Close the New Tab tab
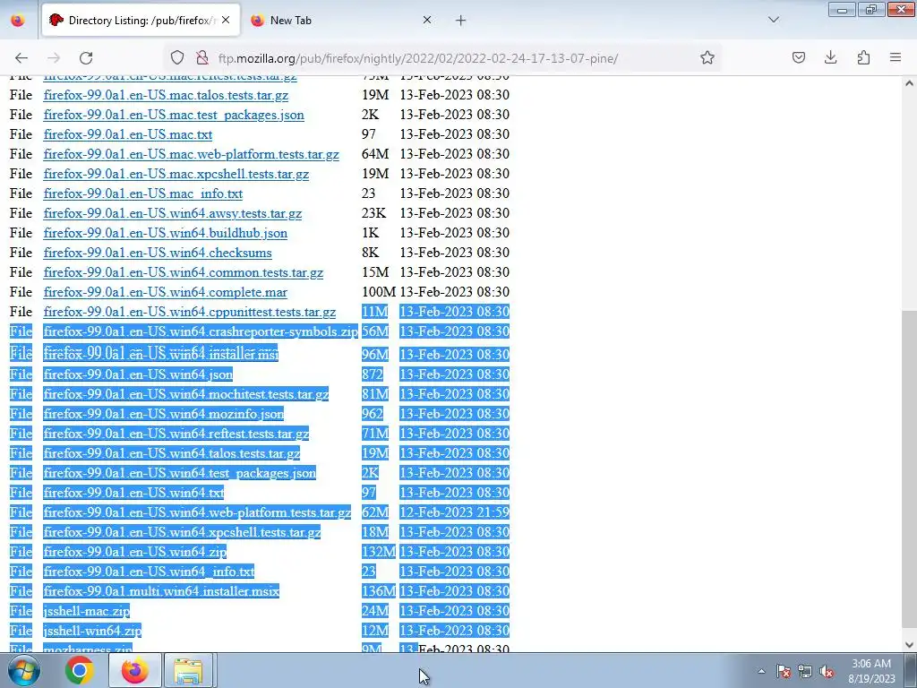The image size is (917, 688). (427, 20)
